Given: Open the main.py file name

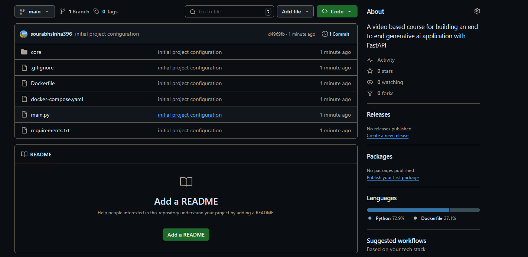Looking at the screenshot, I should click(40, 115).
